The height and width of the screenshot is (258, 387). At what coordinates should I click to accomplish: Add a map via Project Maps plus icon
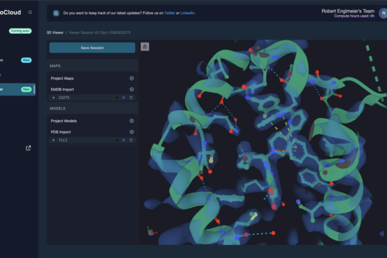click(132, 79)
